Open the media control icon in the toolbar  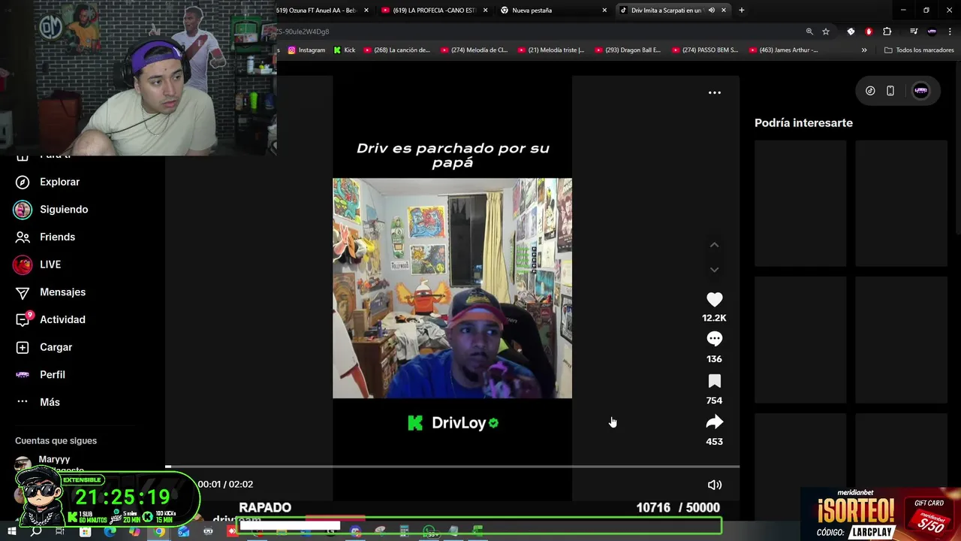coord(914,32)
